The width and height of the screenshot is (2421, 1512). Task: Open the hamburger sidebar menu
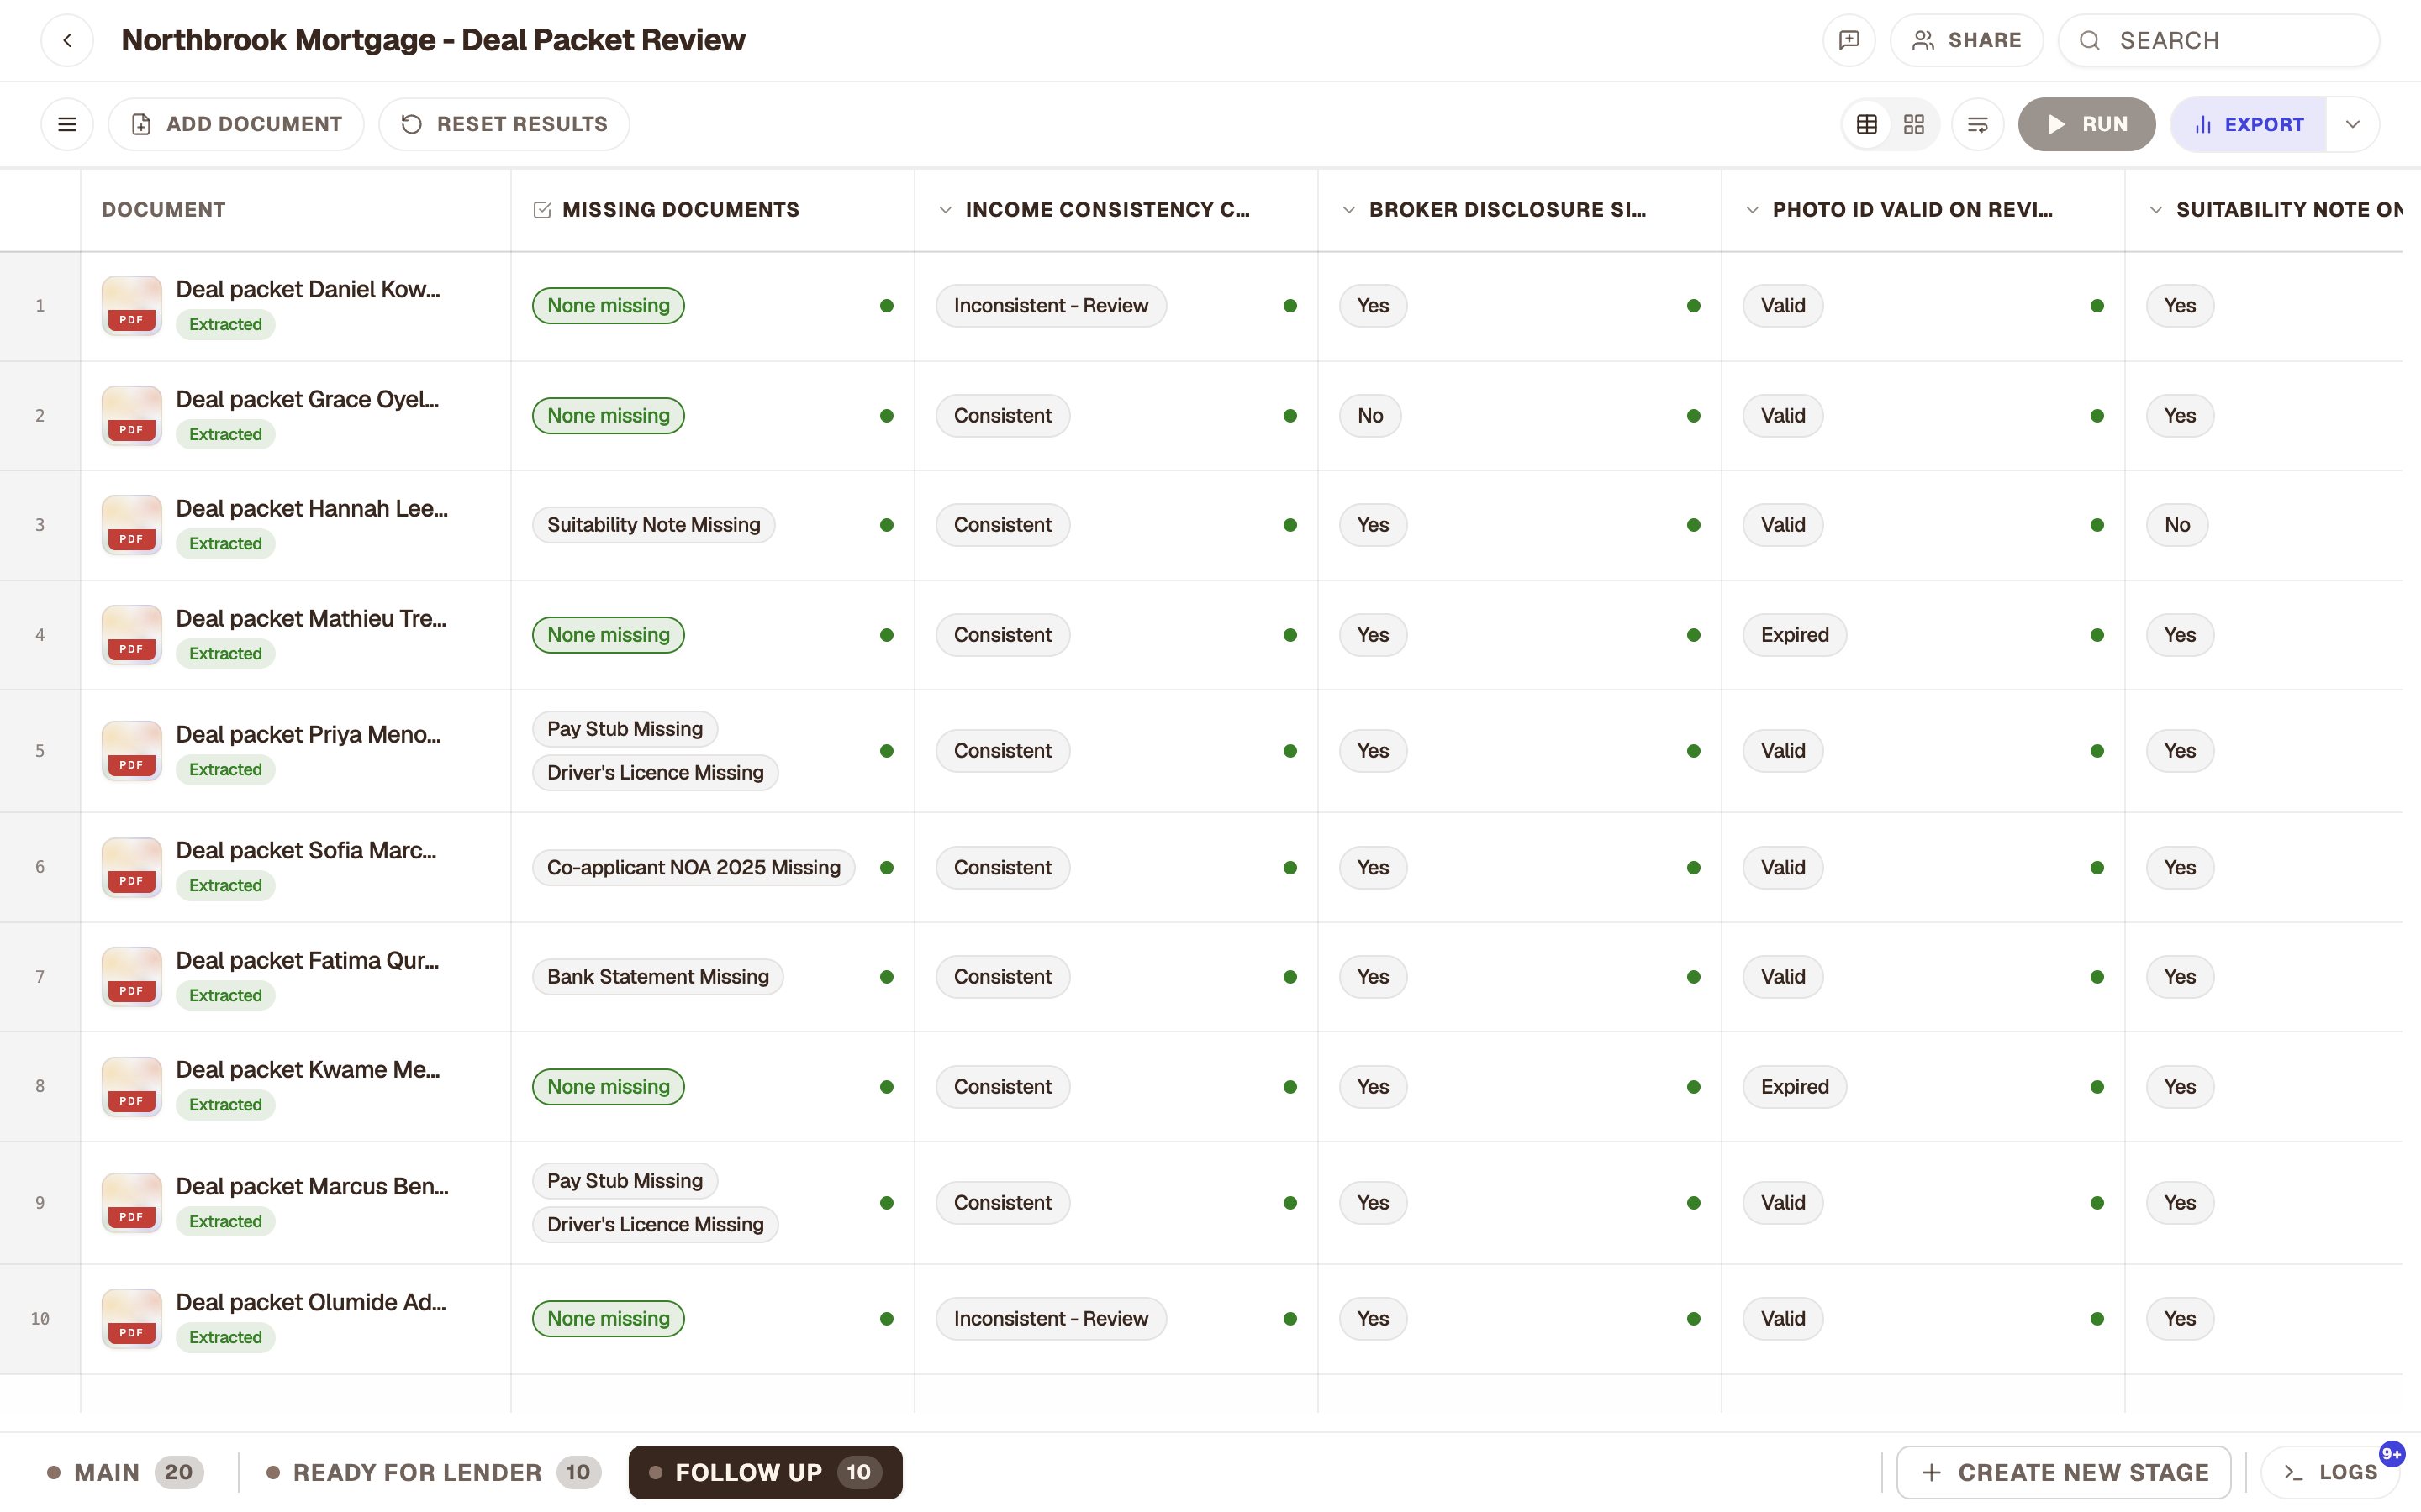coord(67,124)
